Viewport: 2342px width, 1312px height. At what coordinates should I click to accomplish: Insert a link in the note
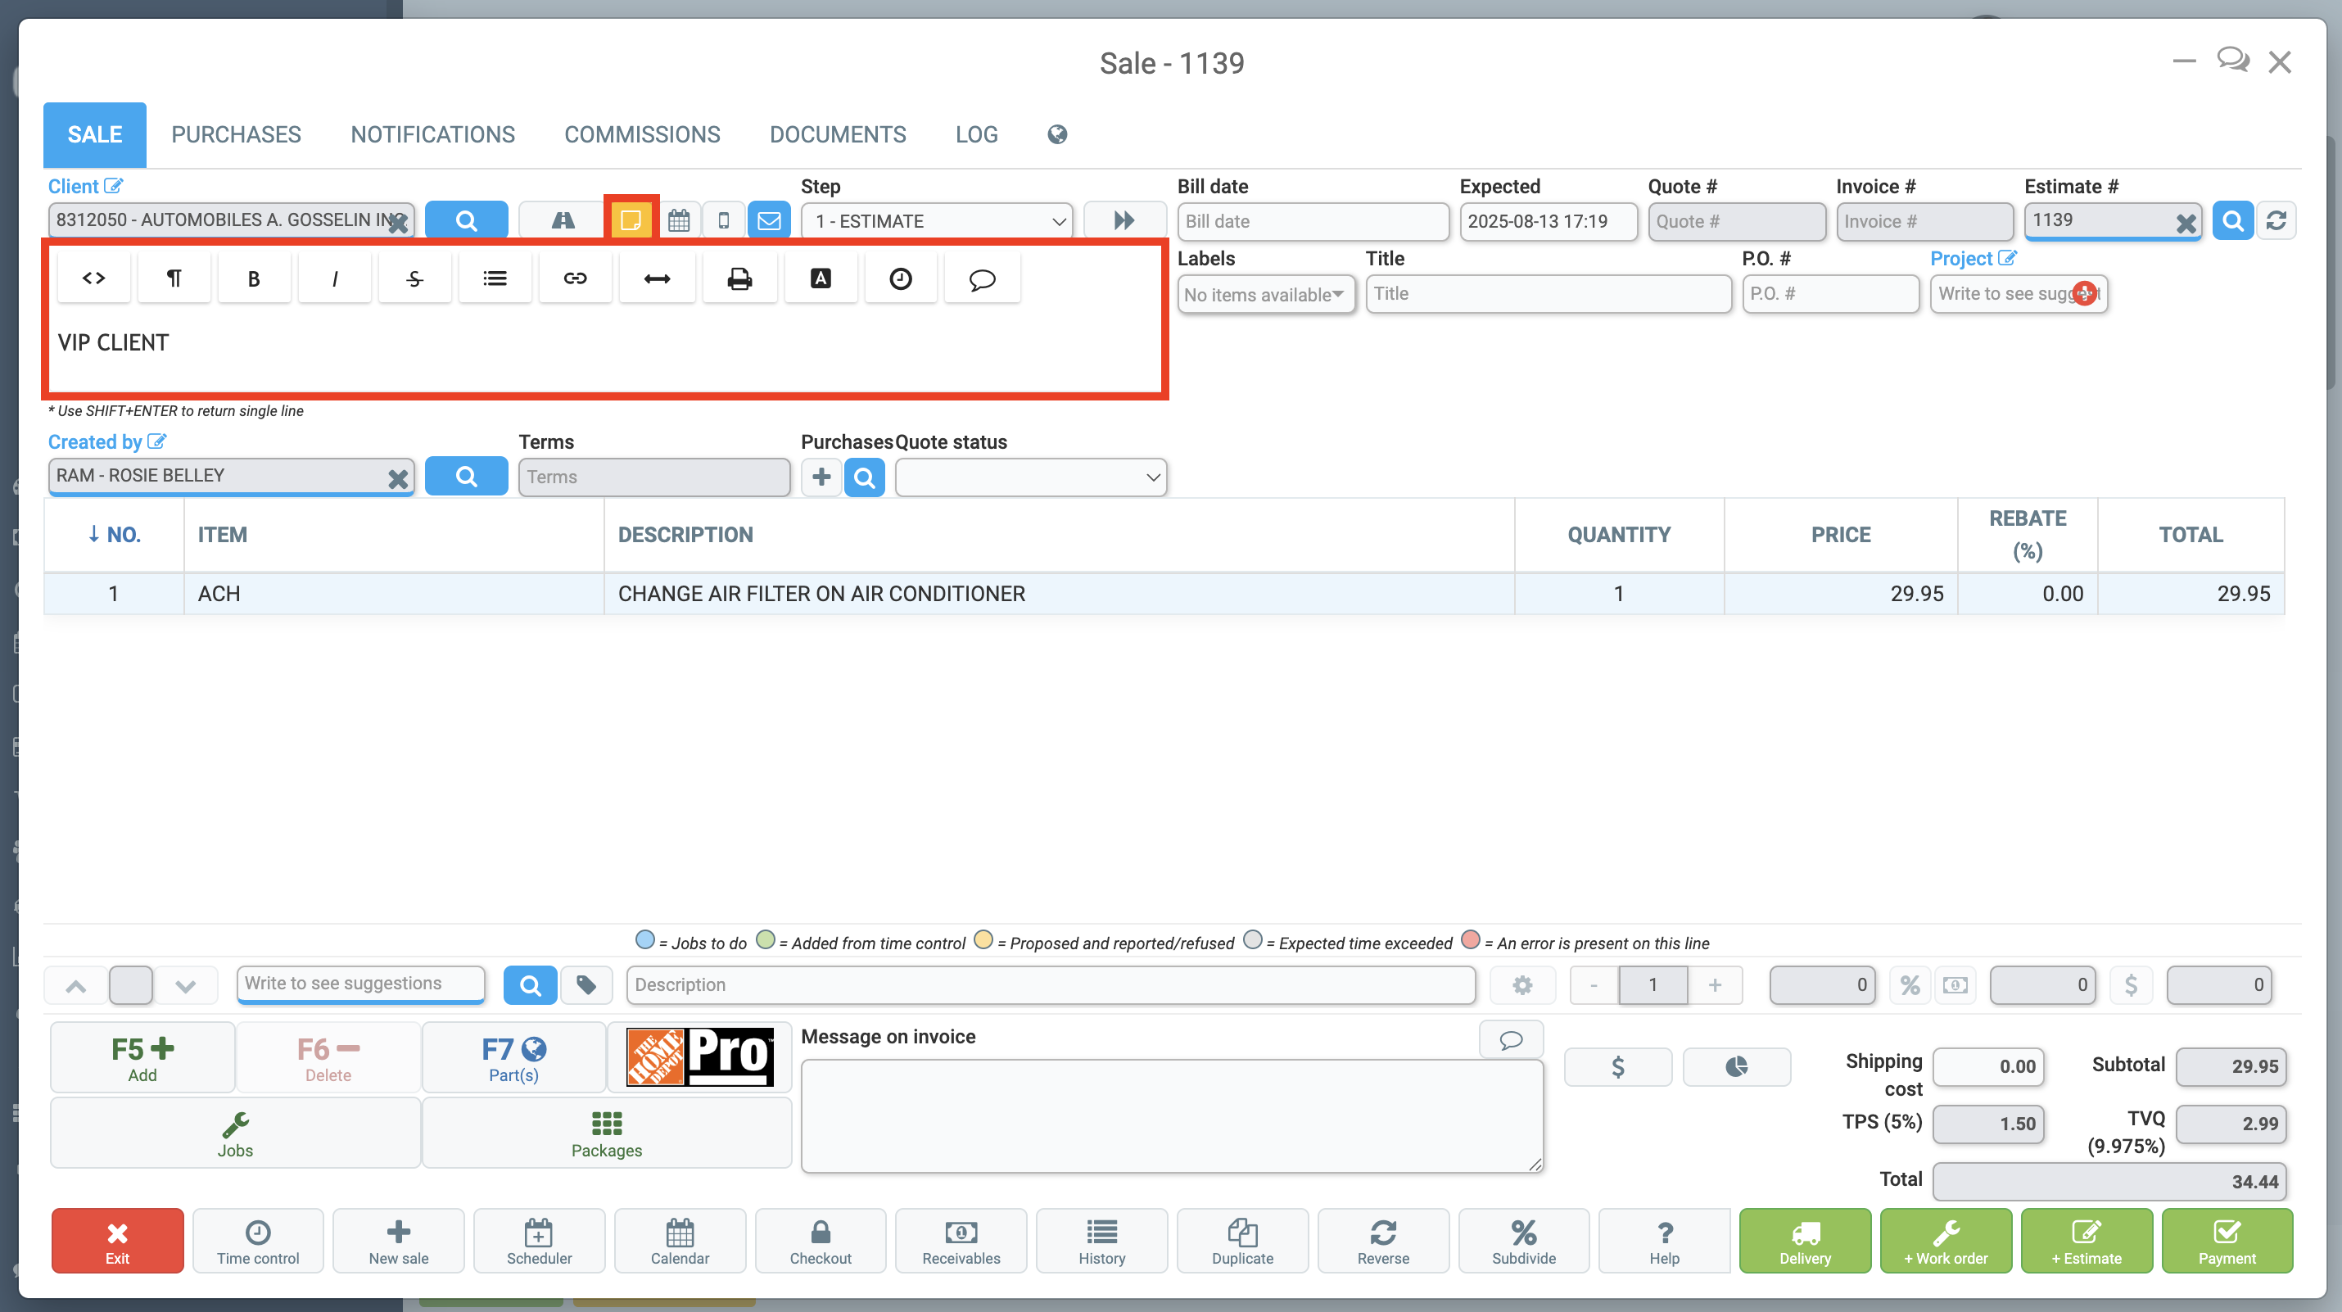click(575, 278)
